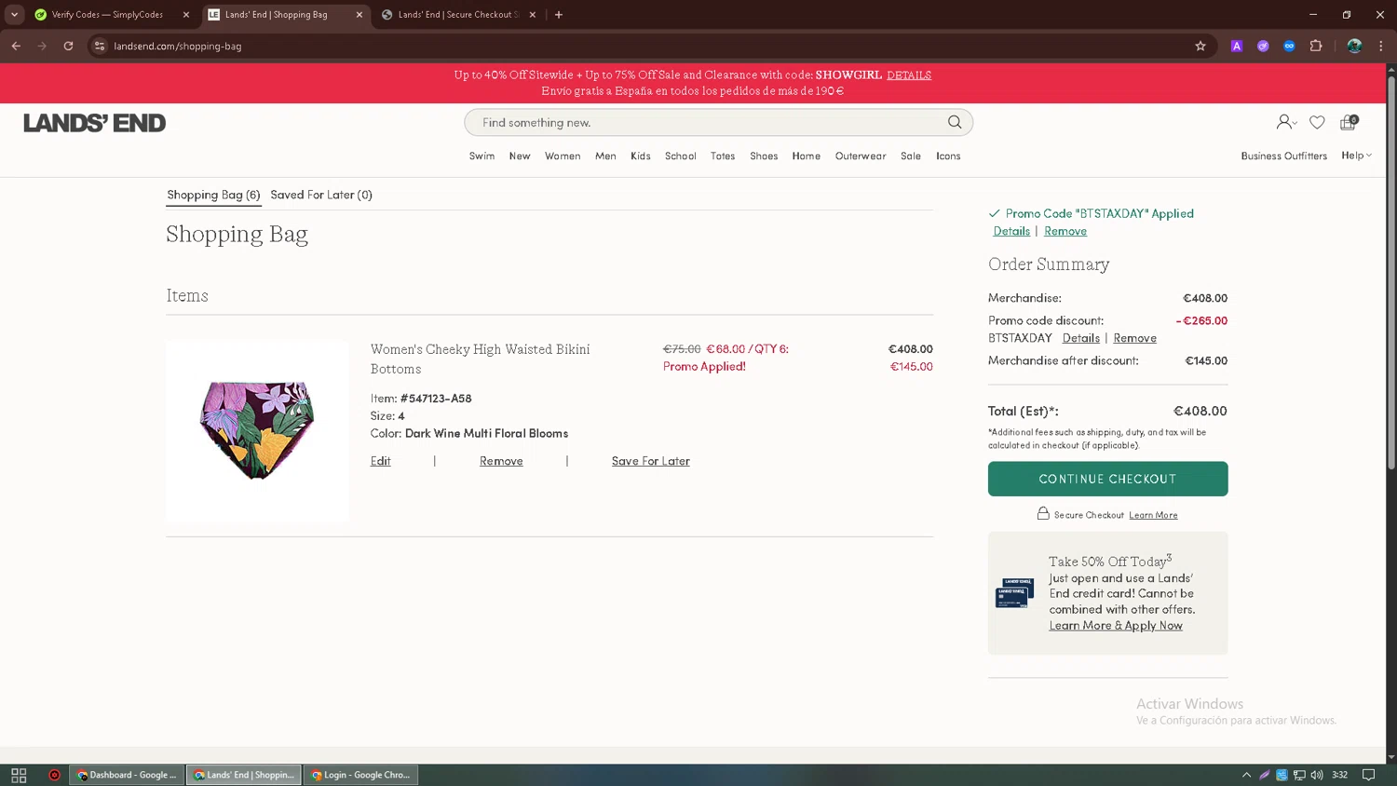Click the Lands' End logo
Screen dimensions: 1397x786
[94, 123]
